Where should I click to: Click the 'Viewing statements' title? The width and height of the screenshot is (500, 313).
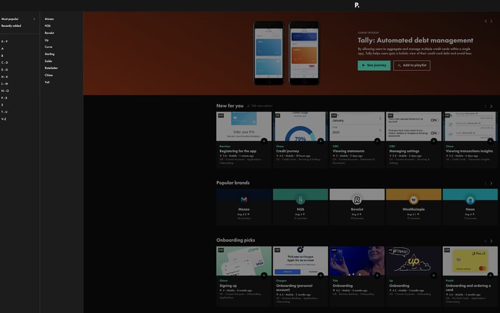[349, 151]
